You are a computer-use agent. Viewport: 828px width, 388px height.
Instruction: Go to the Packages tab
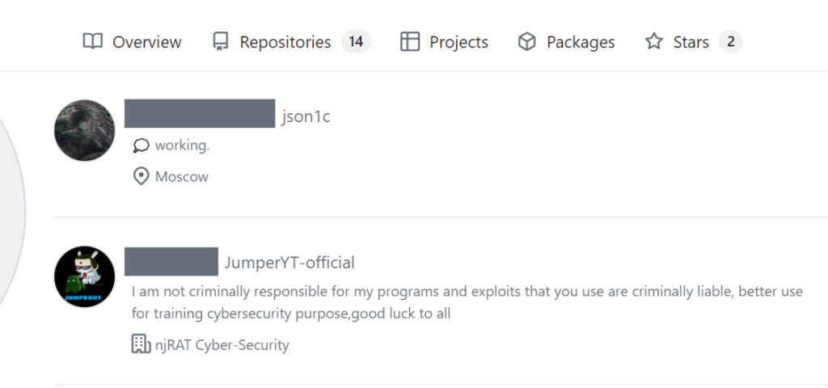566,42
